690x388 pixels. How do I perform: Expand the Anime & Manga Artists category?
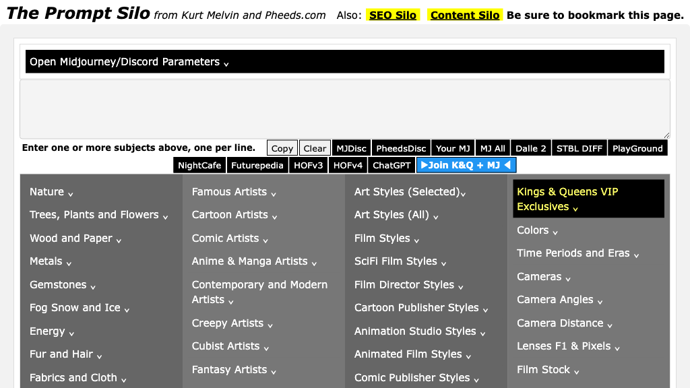[x=254, y=261]
